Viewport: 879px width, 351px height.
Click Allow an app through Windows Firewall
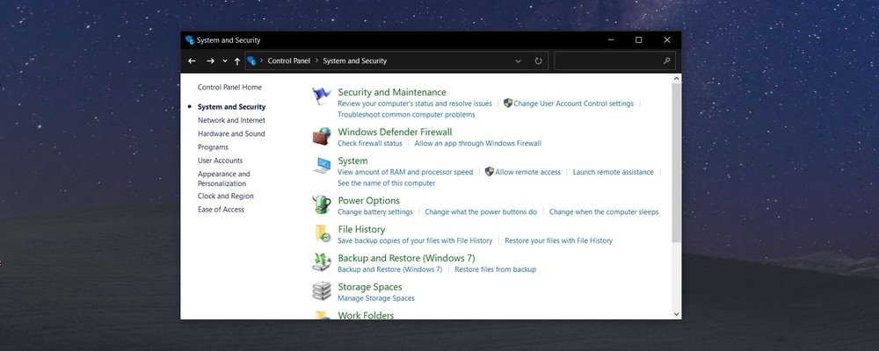477,143
